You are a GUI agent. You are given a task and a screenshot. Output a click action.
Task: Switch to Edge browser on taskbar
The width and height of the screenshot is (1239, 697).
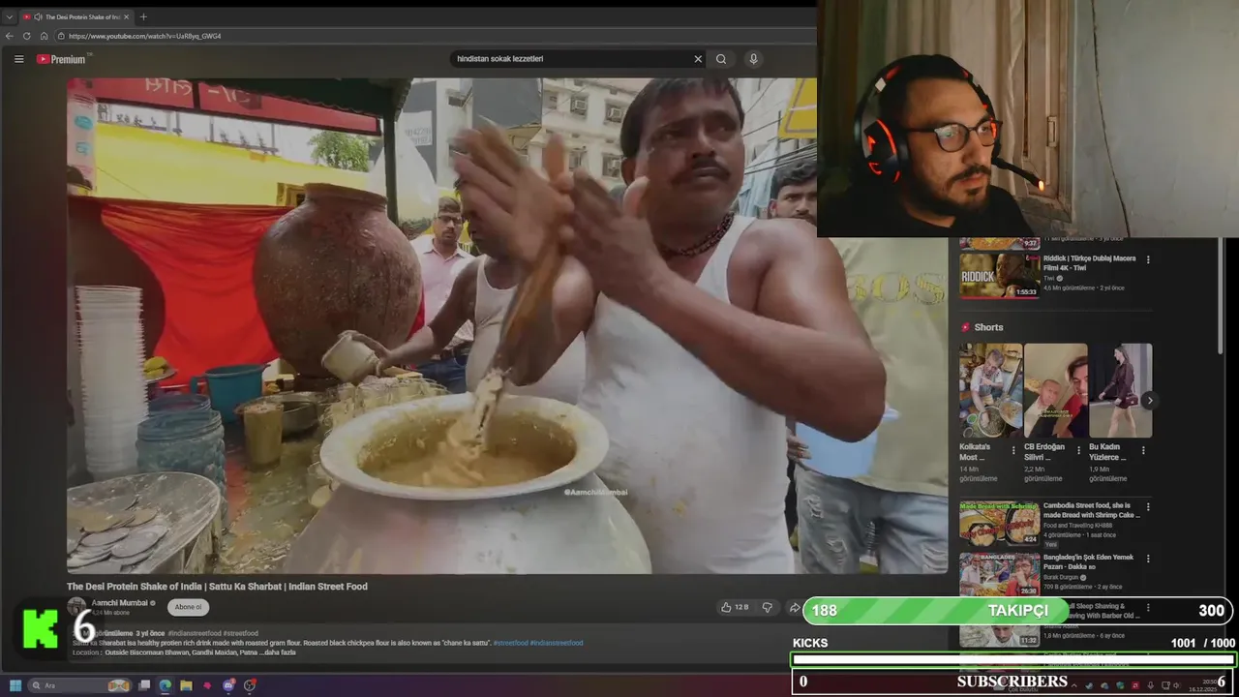click(x=166, y=685)
